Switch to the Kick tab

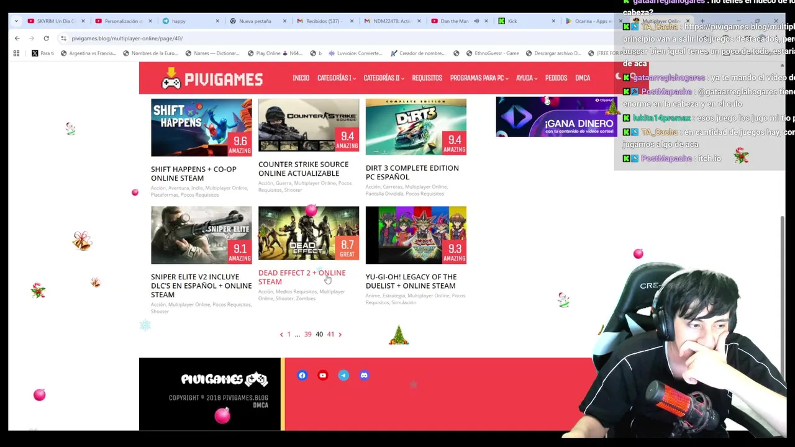pos(527,21)
